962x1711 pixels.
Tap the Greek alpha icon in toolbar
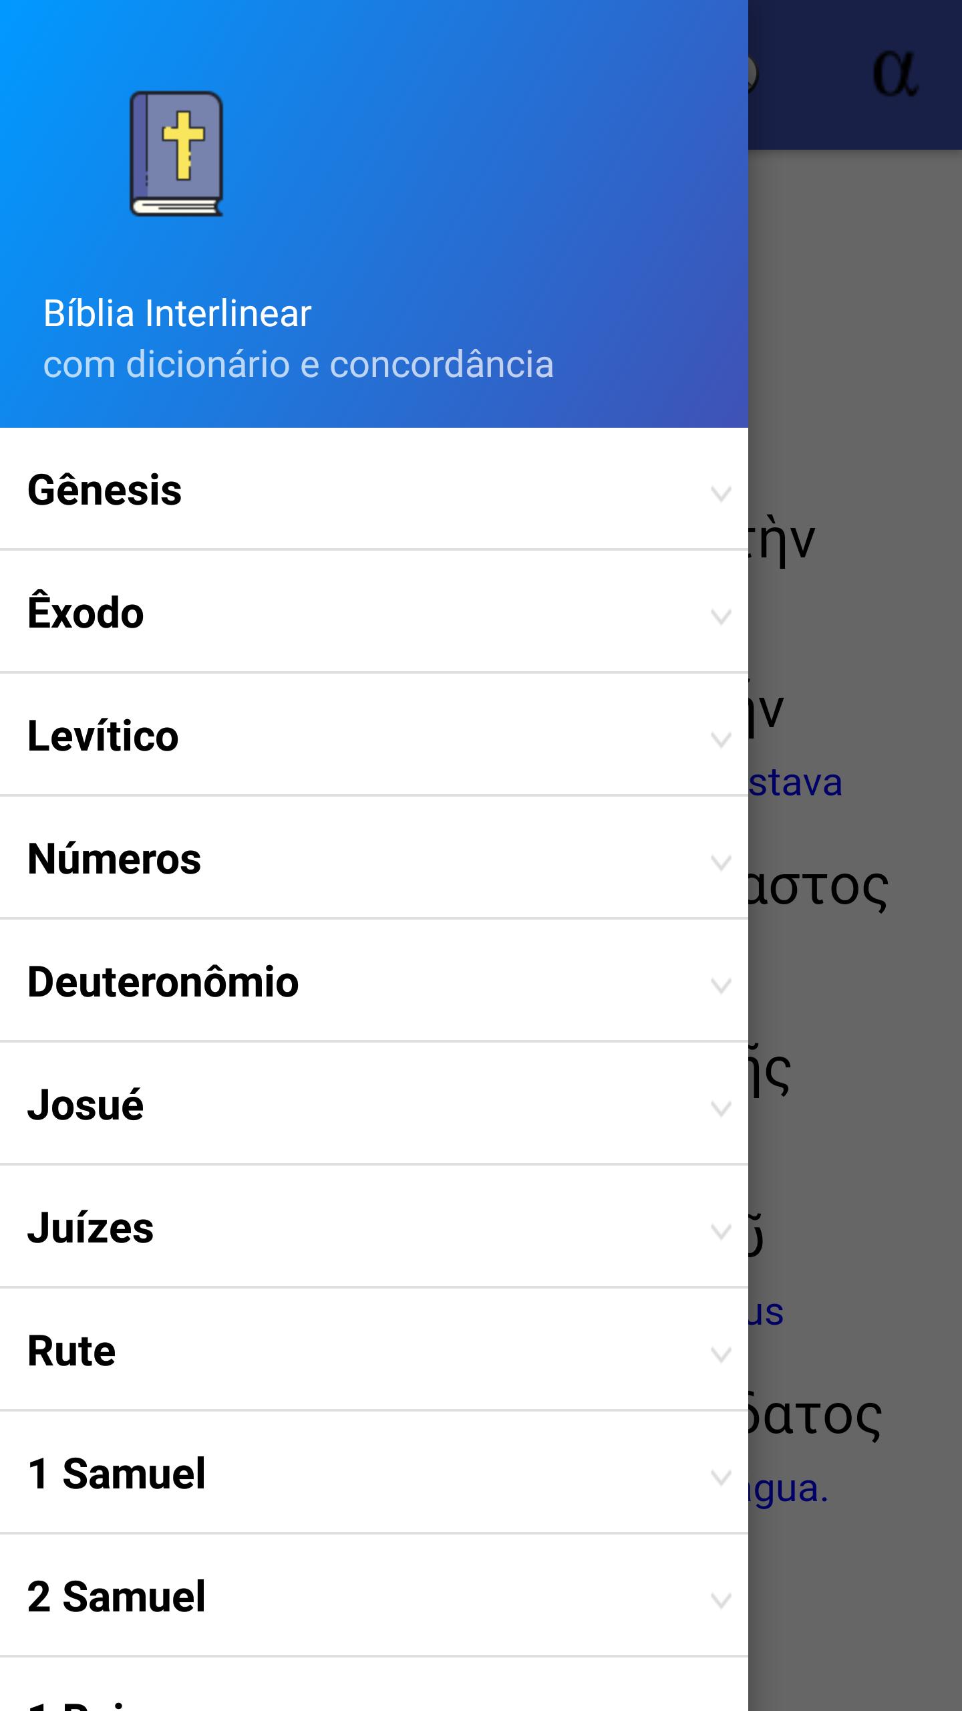click(895, 74)
